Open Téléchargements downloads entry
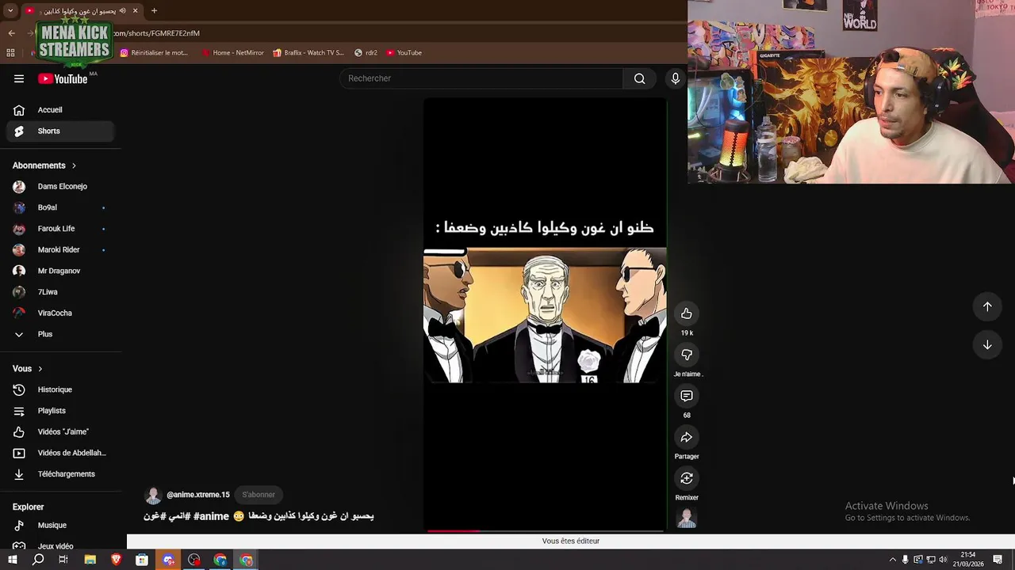The height and width of the screenshot is (570, 1015). coord(60,474)
